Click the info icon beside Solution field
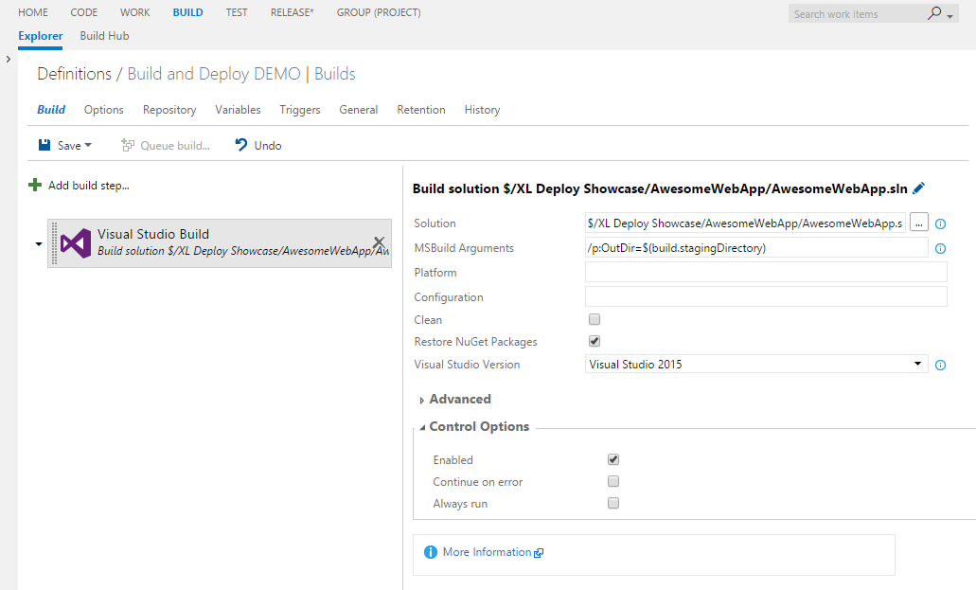 (941, 224)
